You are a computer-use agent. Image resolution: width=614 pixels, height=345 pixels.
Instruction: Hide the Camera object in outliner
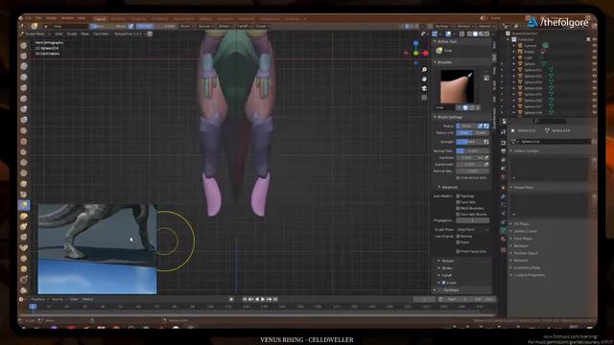click(x=595, y=45)
